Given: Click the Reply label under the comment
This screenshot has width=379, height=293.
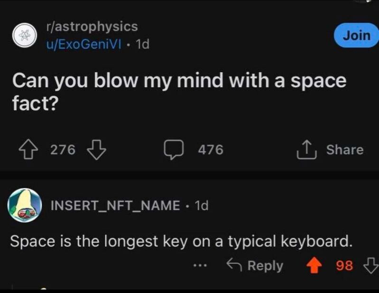Looking at the screenshot, I should (265, 266).
